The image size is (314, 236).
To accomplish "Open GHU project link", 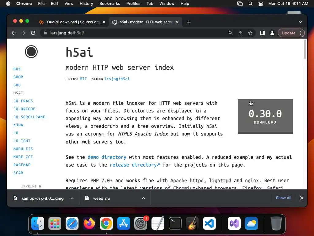I will point(17,85).
